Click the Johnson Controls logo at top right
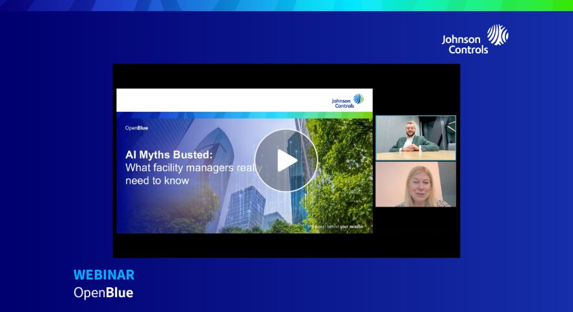Viewport: 573px width, 312px height. pyautogui.click(x=475, y=40)
